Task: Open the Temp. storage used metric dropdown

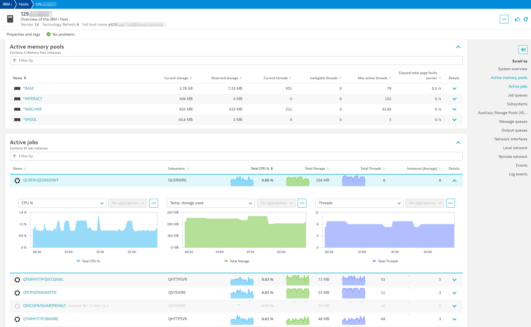Action: [210, 203]
